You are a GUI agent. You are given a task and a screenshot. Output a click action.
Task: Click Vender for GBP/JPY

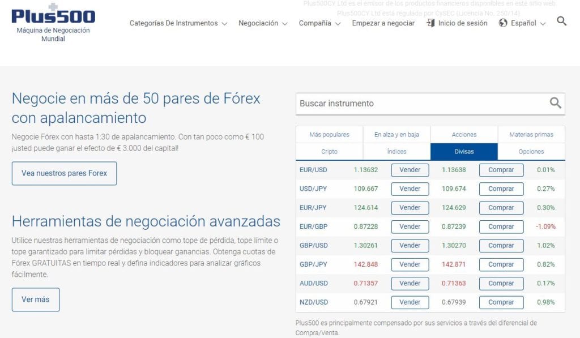click(410, 264)
